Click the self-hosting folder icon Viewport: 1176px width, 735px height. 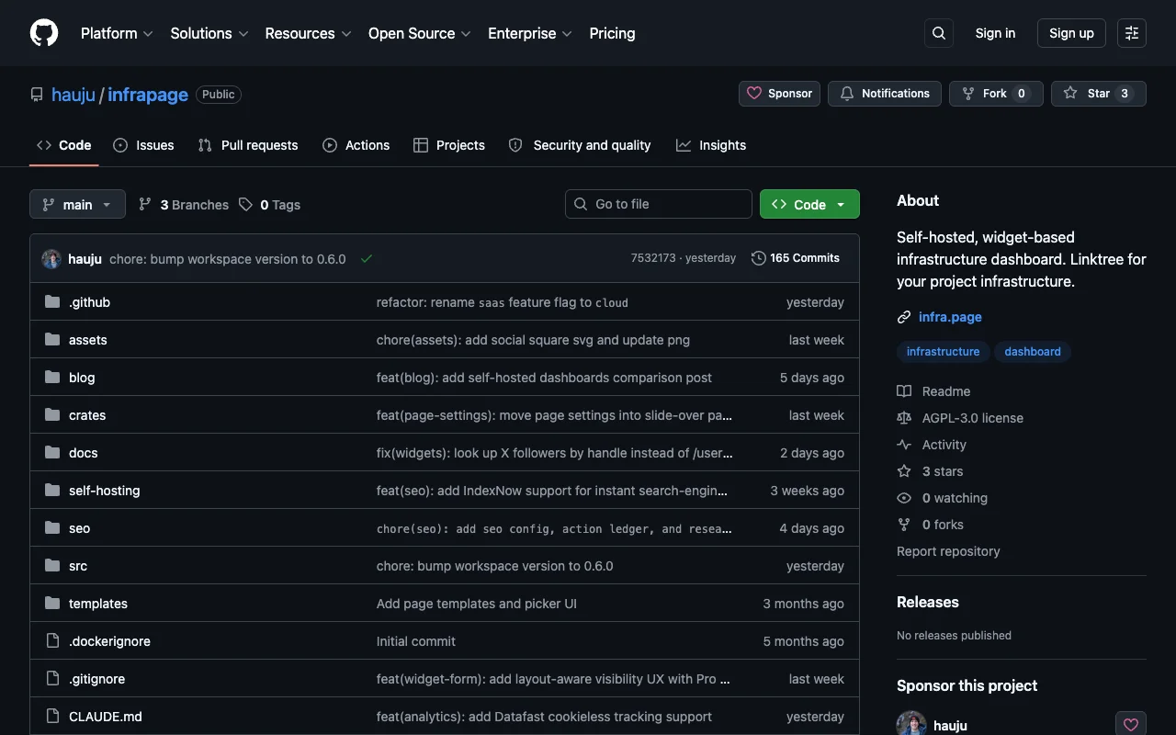point(52,491)
